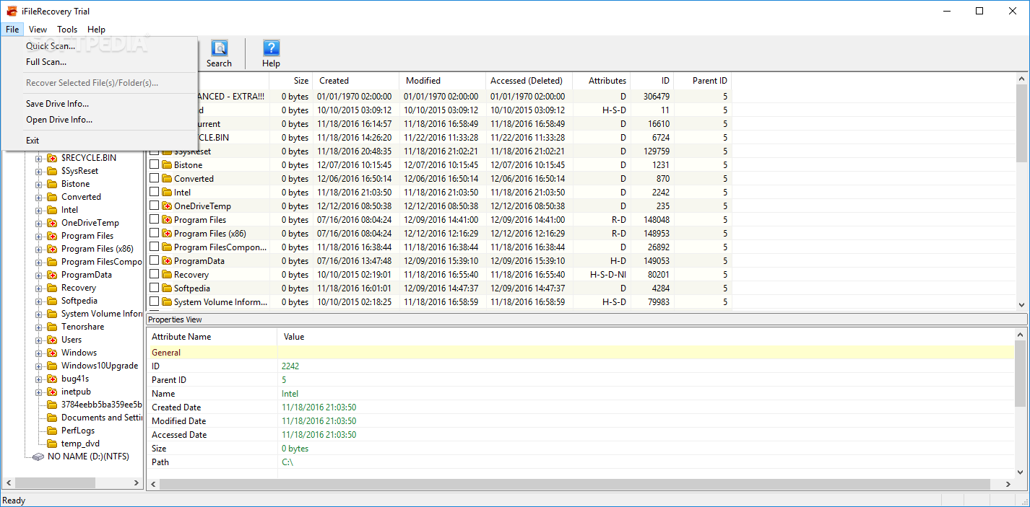This screenshot has width=1030, height=507.
Task: Expand the OneDriveTemp tree node
Action: pos(39,223)
